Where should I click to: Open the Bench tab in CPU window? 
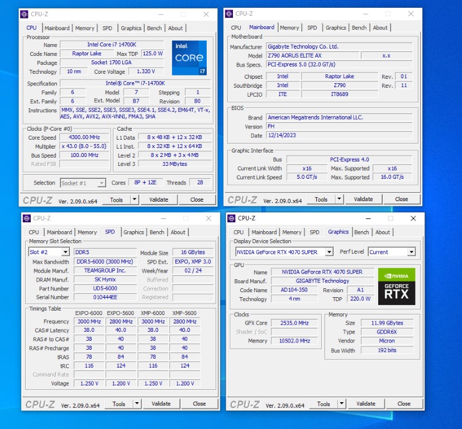154,28
